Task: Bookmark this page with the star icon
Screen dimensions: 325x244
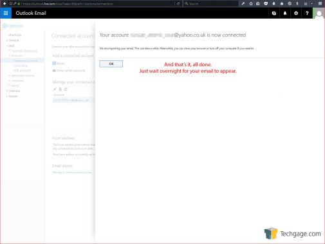Action: pos(251,3)
